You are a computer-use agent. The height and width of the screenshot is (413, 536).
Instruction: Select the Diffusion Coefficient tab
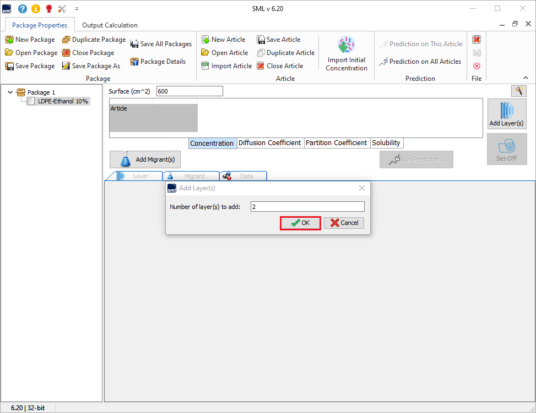point(269,143)
